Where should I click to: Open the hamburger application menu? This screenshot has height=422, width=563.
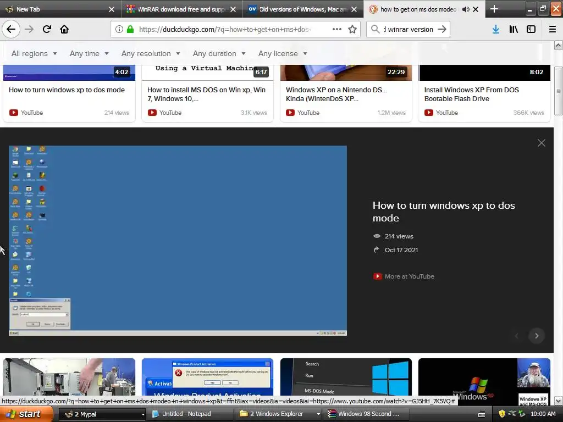click(552, 29)
